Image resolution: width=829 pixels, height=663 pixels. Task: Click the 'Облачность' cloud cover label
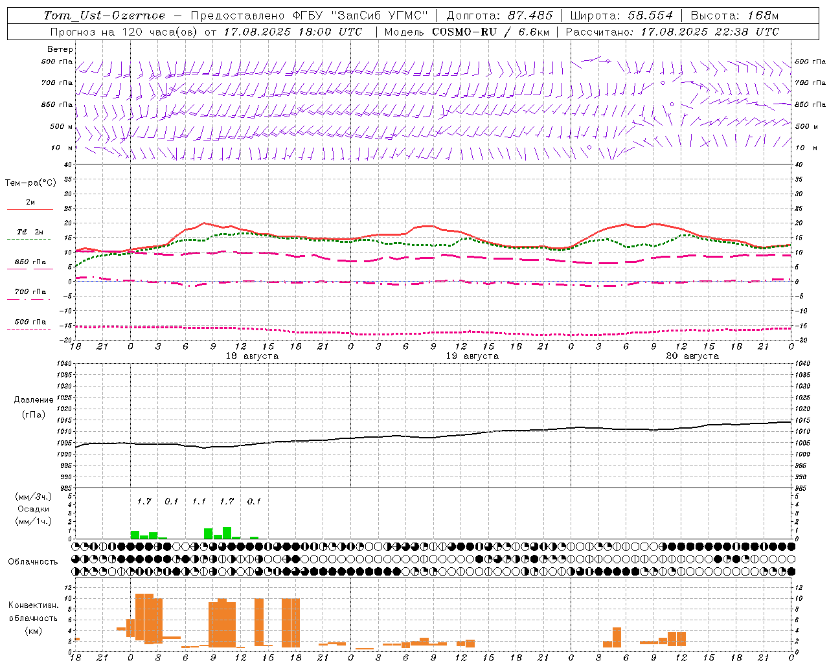(33, 562)
